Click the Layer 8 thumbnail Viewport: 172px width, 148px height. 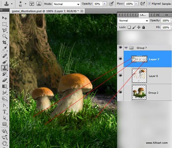coord(139,76)
